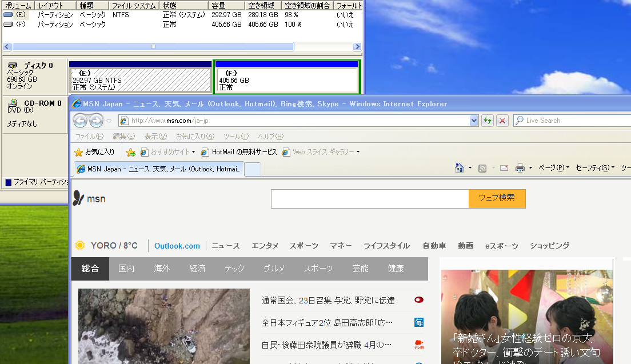This screenshot has height=364, width=631.
Task: Select the 総合 news tab
Action: [x=90, y=269]
